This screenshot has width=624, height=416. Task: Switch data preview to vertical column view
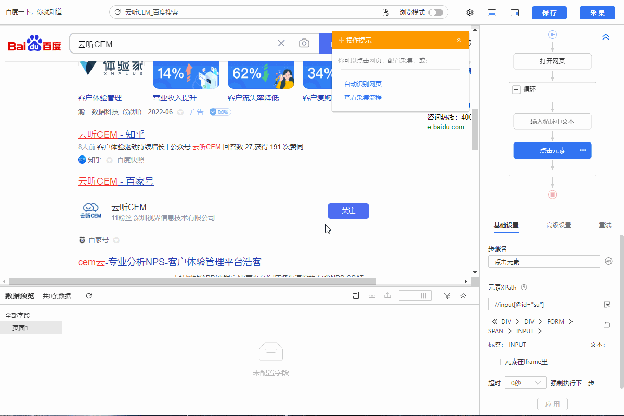(424, 296)
